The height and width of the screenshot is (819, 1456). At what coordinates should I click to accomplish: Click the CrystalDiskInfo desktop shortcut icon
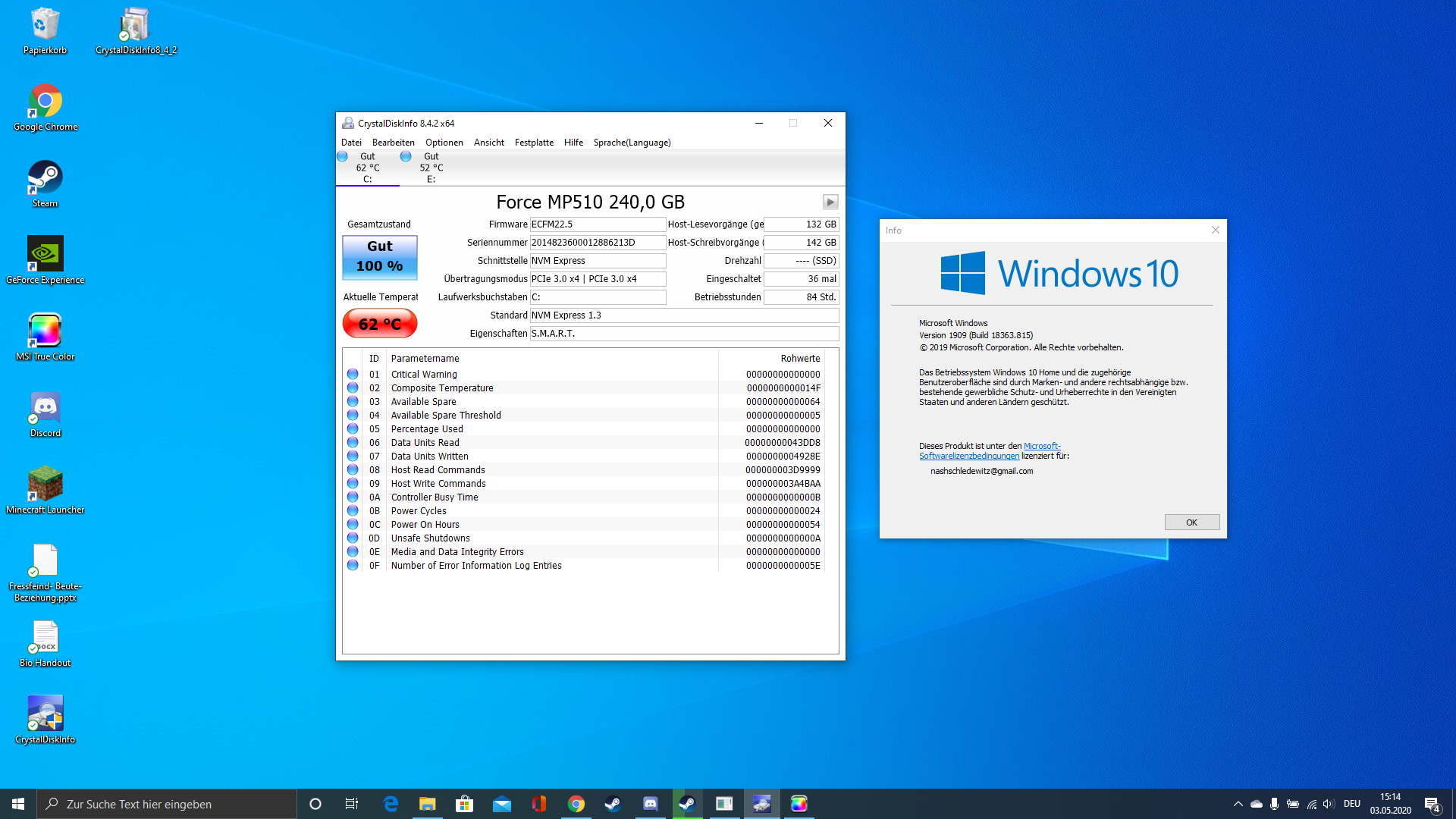pyautogui.click(x=45, y=714)
